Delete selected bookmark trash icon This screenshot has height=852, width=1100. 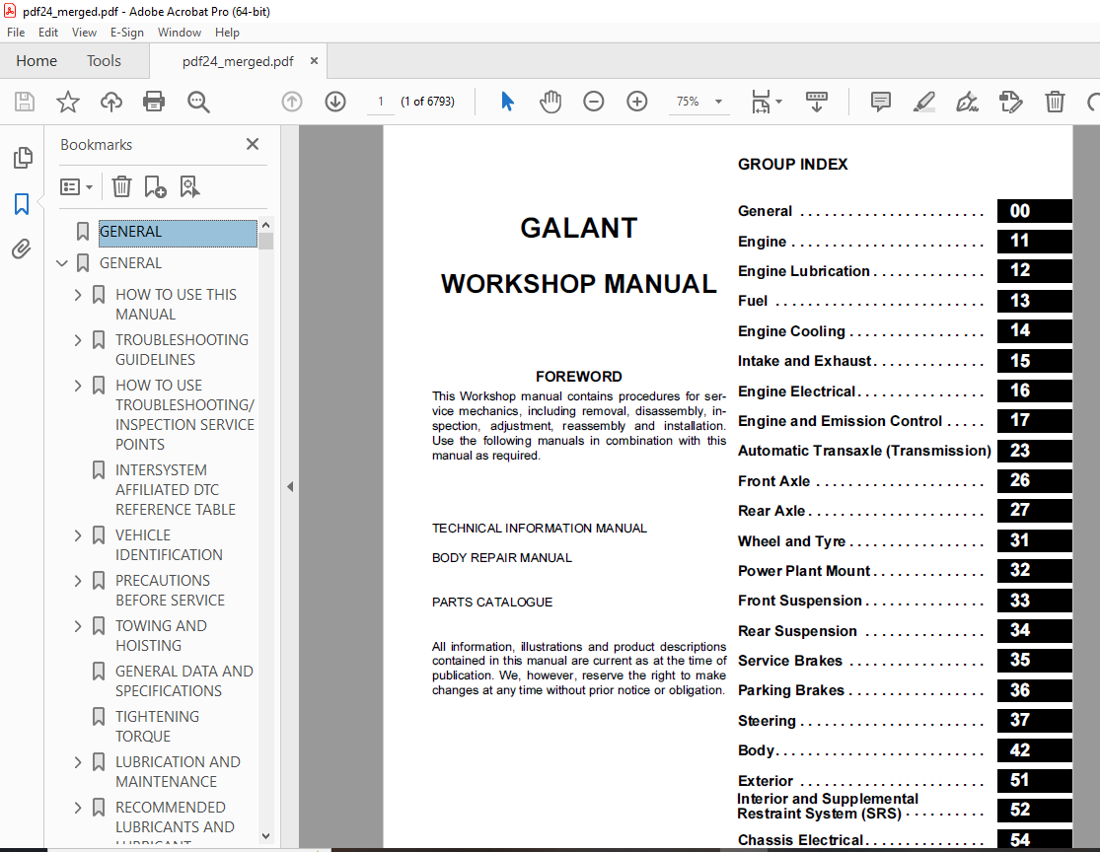121,186
